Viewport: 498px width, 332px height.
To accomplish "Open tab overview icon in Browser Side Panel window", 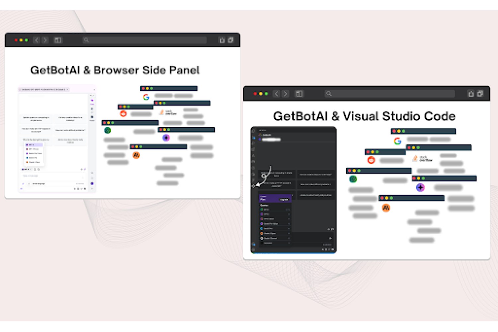I will [231, 40].
